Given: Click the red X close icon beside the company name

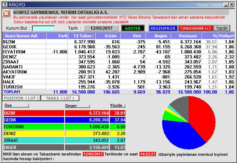Looking at the screenshot, I should click(x=6, y=14).
